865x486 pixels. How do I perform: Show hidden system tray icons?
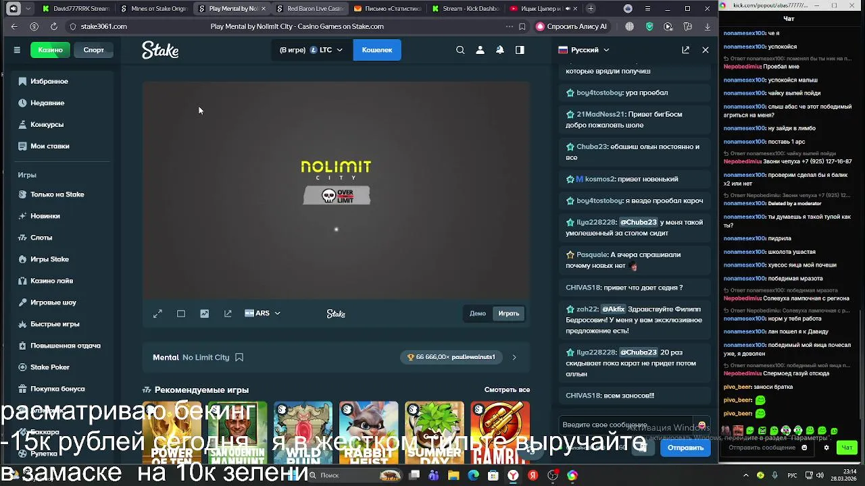pyautogui.click(x=746, y=475)
